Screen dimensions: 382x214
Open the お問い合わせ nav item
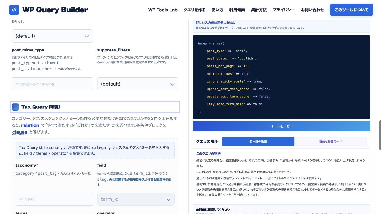coord(312,10)
